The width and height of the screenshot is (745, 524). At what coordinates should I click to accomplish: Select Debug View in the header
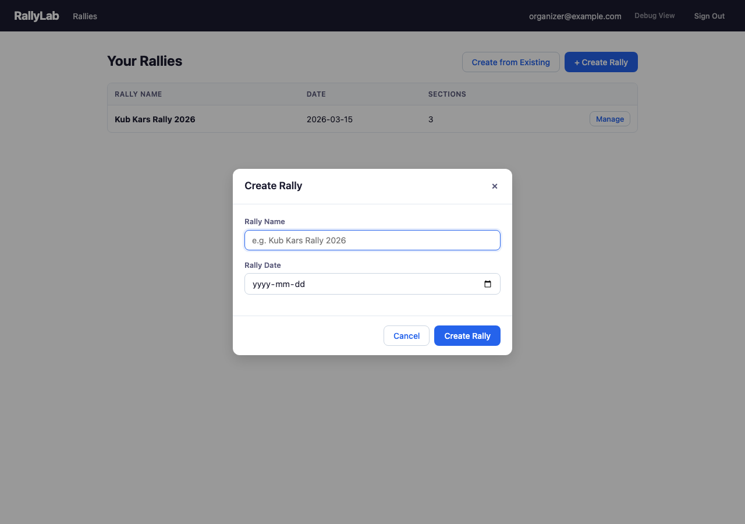pyautogui.click(x=654, y=15)
